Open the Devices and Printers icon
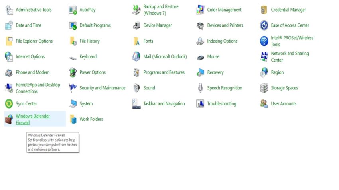Image resolution: width=339 pixels, height=190 pixels. 200,25
